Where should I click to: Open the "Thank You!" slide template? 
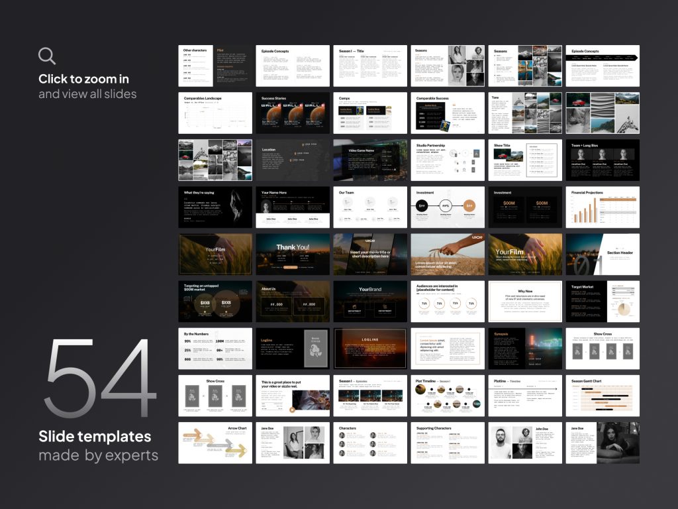[293, 254]
